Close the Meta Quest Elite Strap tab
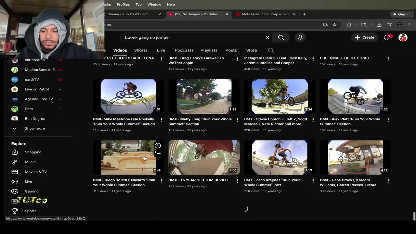 tap(294, 14)
